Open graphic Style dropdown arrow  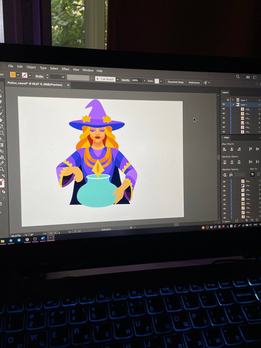(x=161, y=81)
